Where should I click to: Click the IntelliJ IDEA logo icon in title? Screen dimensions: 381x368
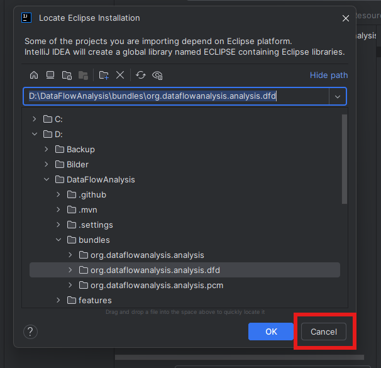[x=26, y=18]
